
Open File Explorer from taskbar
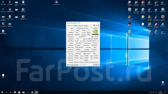pyautogui.click(x=15, y=92)
